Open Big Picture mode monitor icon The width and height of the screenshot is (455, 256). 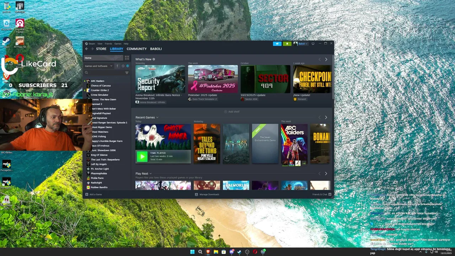(x=313, y=44)
